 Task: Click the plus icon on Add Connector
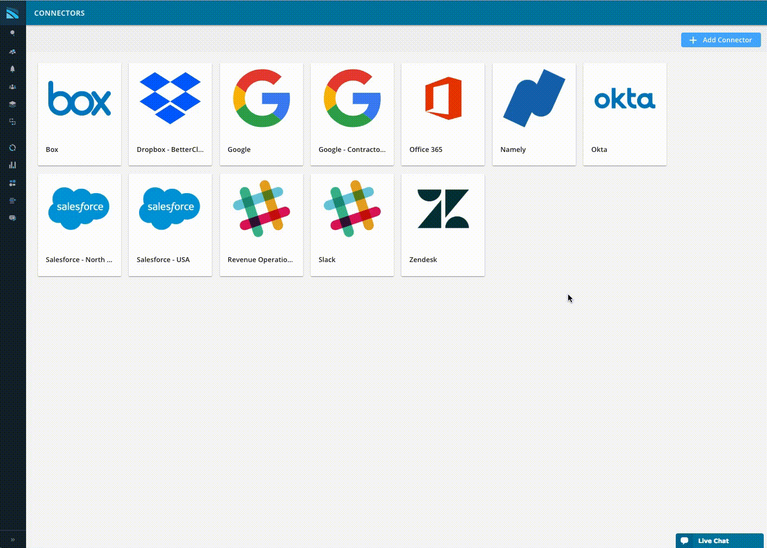[x=693, y=40]
